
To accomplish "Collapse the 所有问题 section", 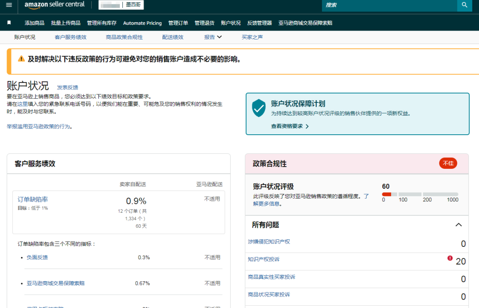I will (x=459, y=225).
